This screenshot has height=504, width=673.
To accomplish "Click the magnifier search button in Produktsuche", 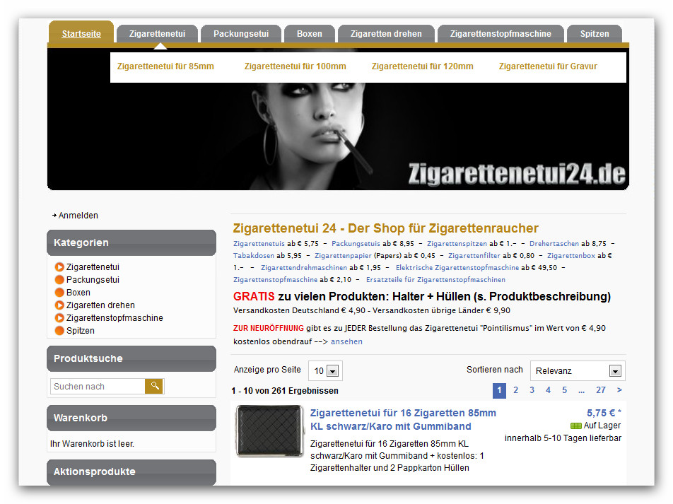I will pos(155,386).
